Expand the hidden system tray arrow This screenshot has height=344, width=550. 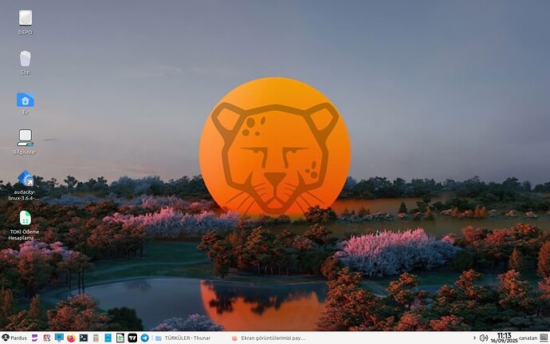tap(474, 338)
